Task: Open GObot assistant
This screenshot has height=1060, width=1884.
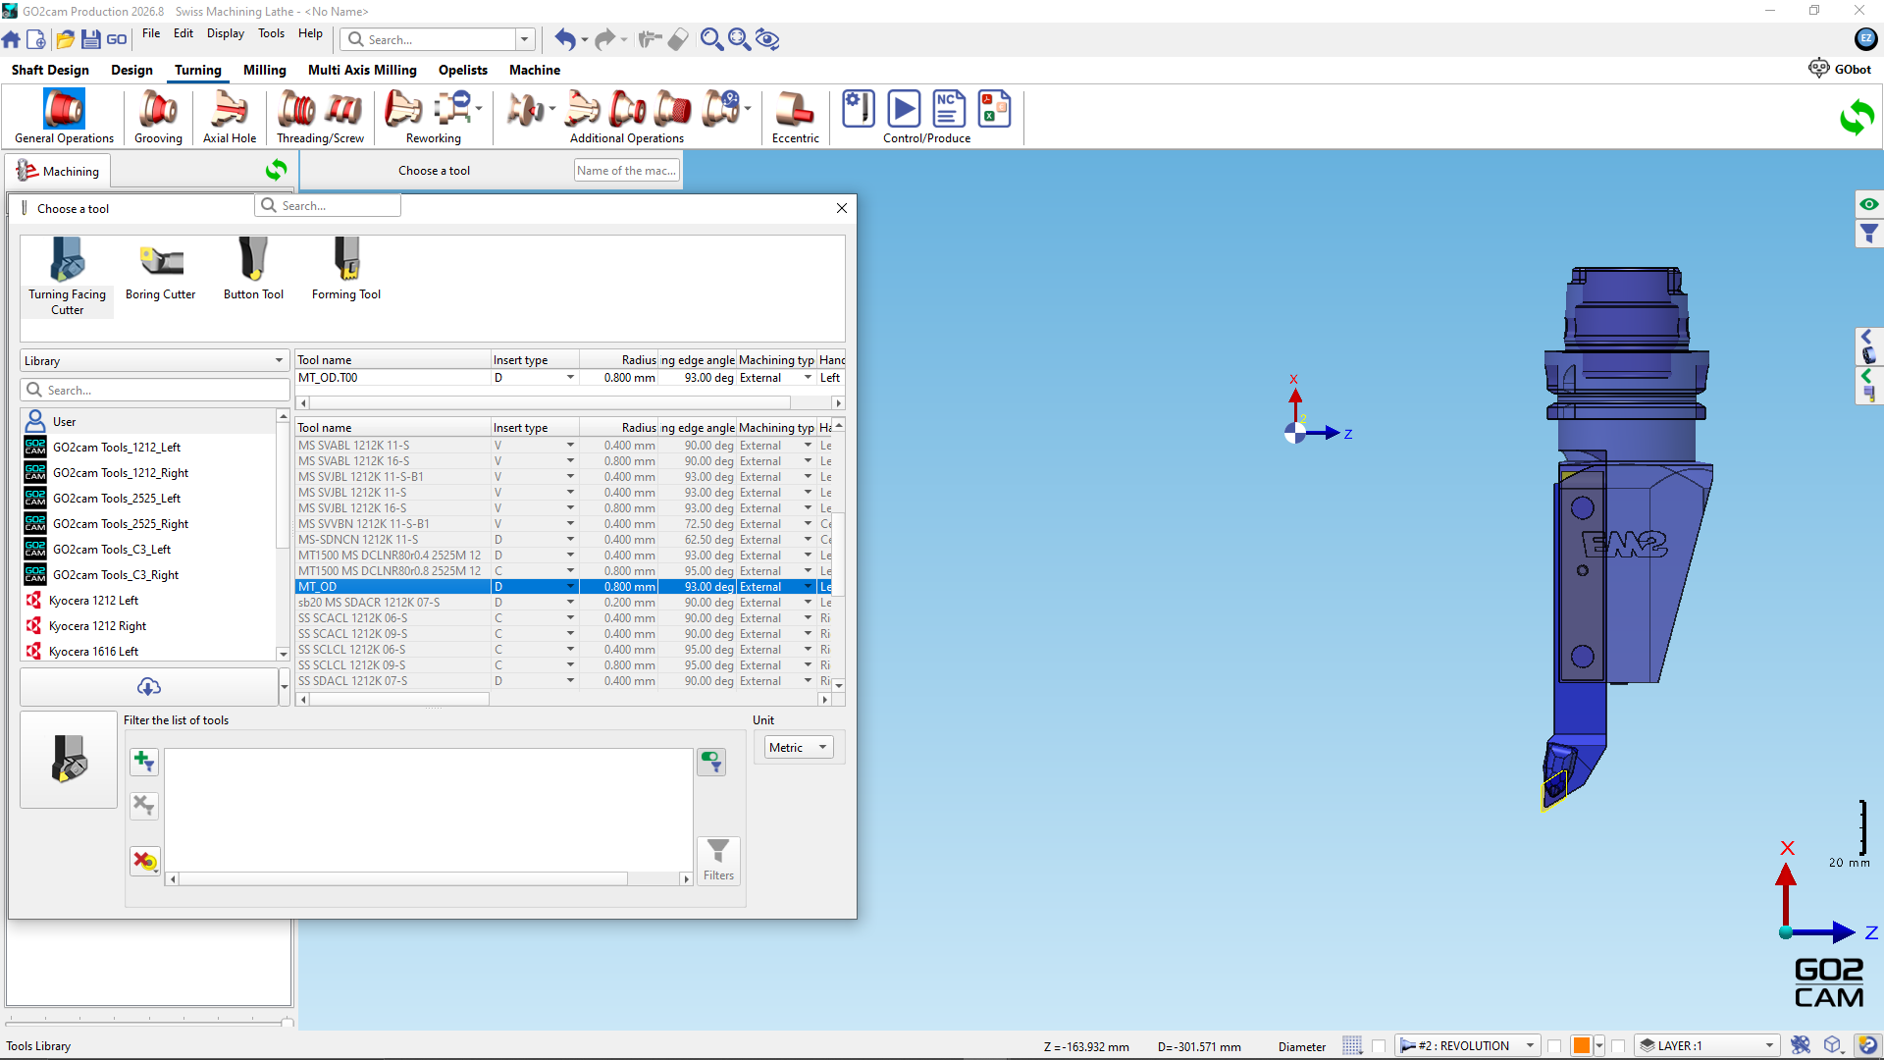Action: 1840,69
